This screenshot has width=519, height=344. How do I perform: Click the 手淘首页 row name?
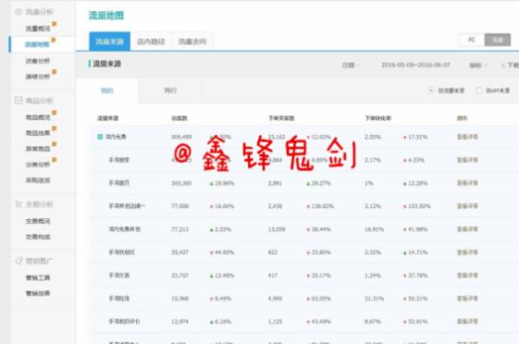(x=119, y=183)
